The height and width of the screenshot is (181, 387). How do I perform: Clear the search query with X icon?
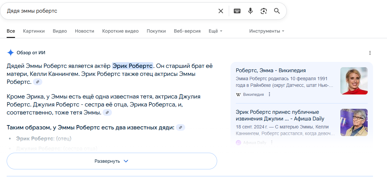(221, 11)
